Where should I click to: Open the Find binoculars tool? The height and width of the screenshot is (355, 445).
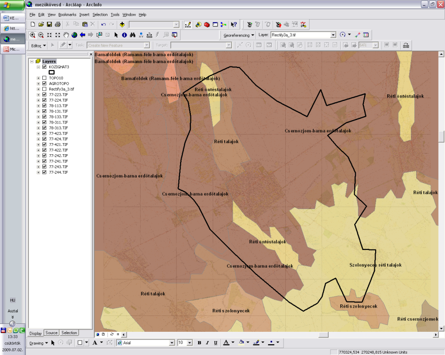[133, 35]
